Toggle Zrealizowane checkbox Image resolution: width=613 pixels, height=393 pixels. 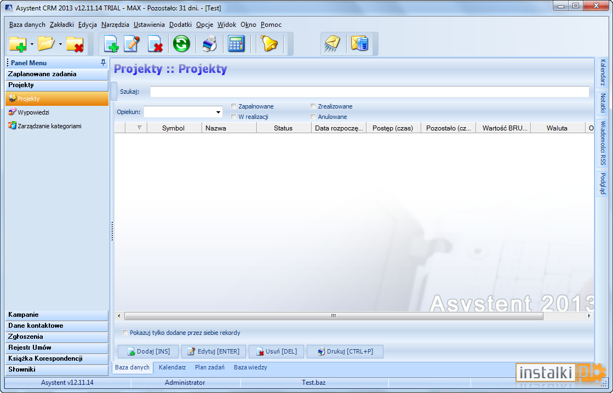click(313, 106)
